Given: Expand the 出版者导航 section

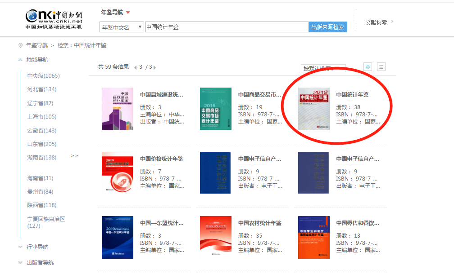Looking at the screenshot, I should pyautogui.click(x=20, y=263).
